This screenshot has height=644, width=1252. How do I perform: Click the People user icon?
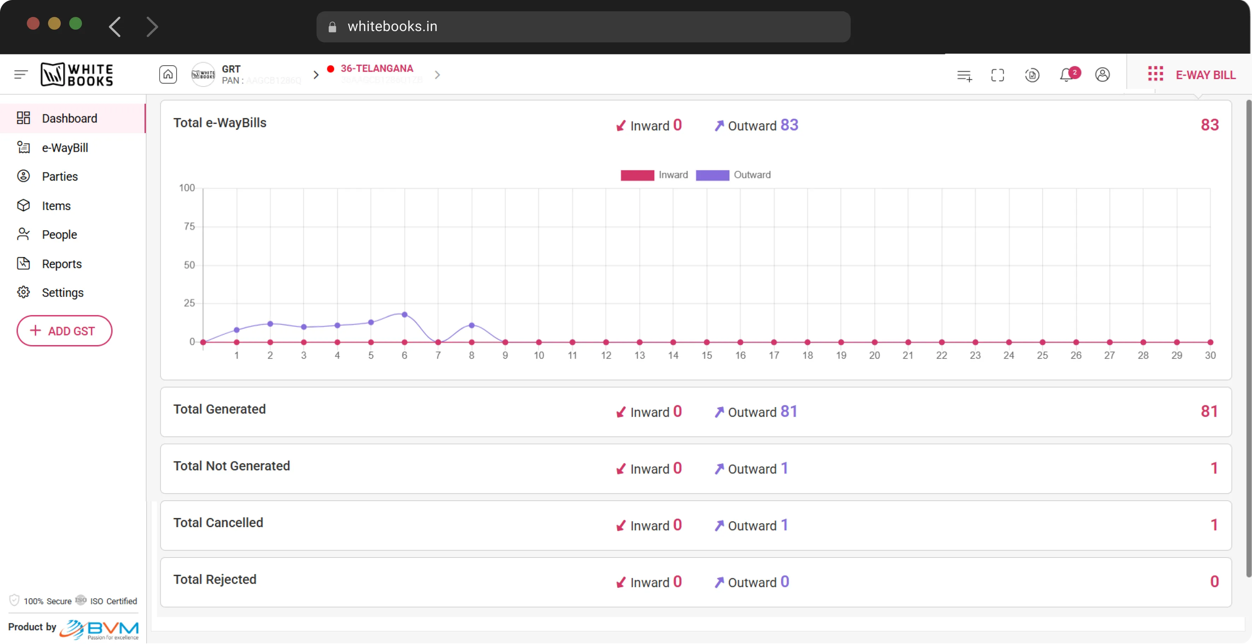tap(23, 234)
